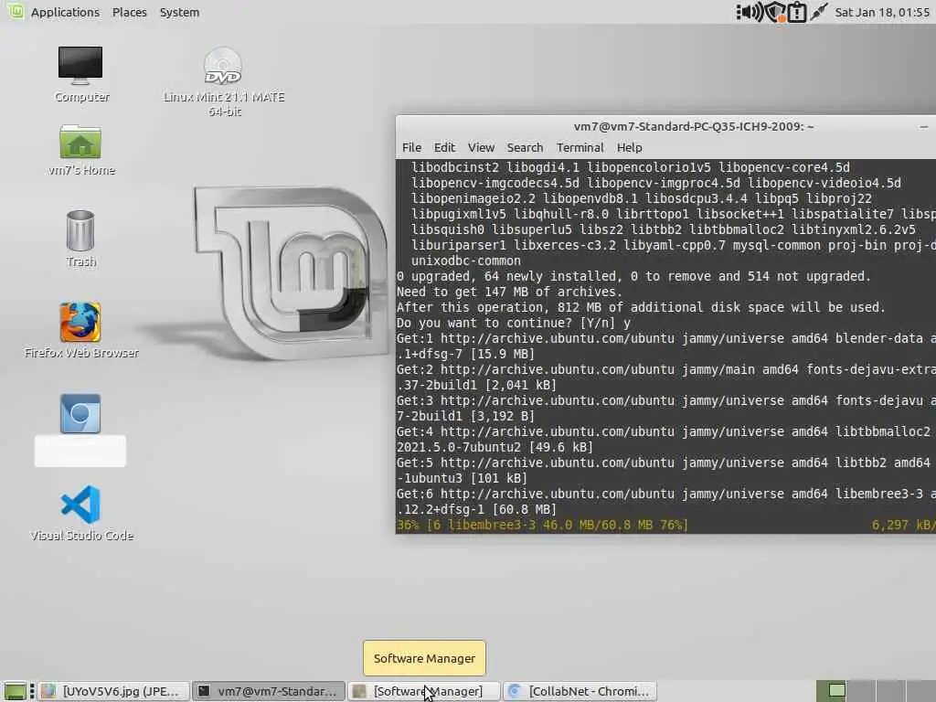This screenshot has height=702, width=936.
Task: Open the terminal Help menu
Action: 629,147
